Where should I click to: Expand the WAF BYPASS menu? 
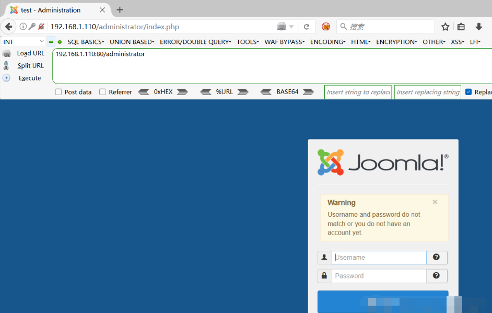284,42
